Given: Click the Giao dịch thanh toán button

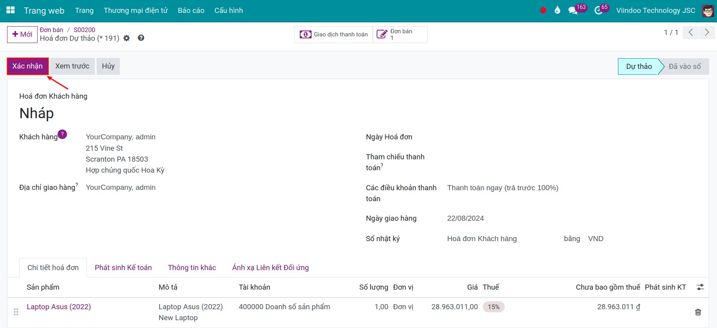Looking at the screenshot, I should click(334, 34).
